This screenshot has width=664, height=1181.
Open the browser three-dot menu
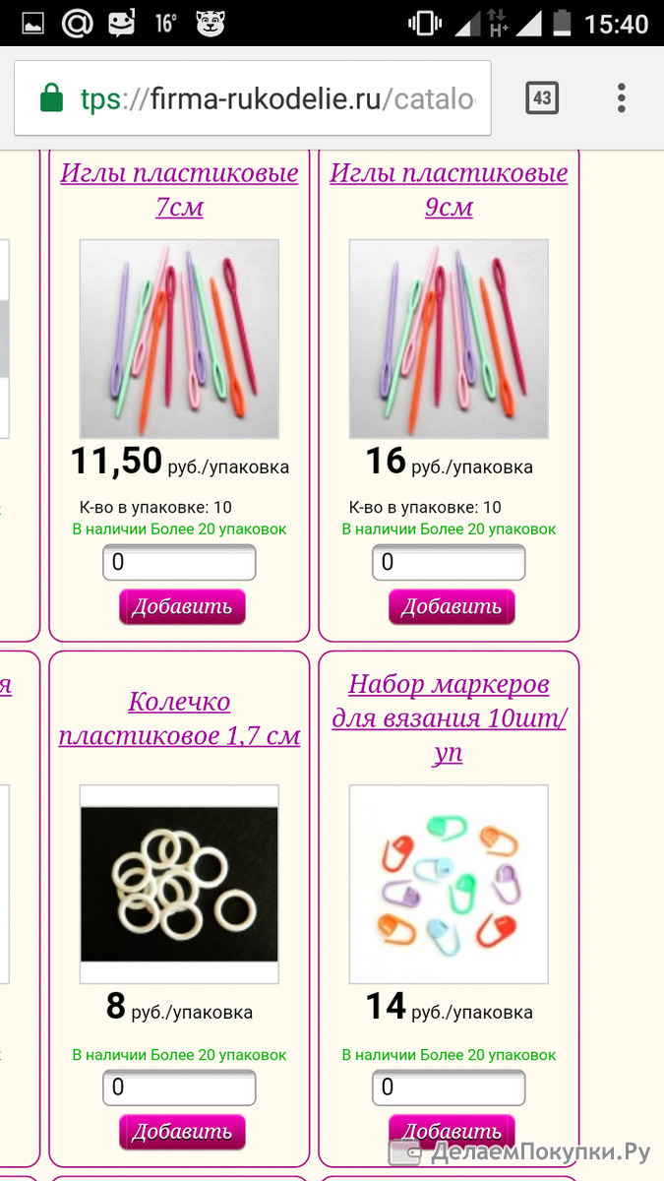(622, 98)
